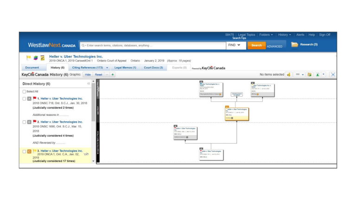This screenshot has width=356, height=200.
Task: Collapse the Direct History panel with double chevron
Action: tap(89, 84)
